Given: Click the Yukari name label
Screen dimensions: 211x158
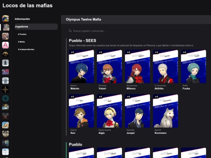Looking at the screenshot, I should point(102,89).
